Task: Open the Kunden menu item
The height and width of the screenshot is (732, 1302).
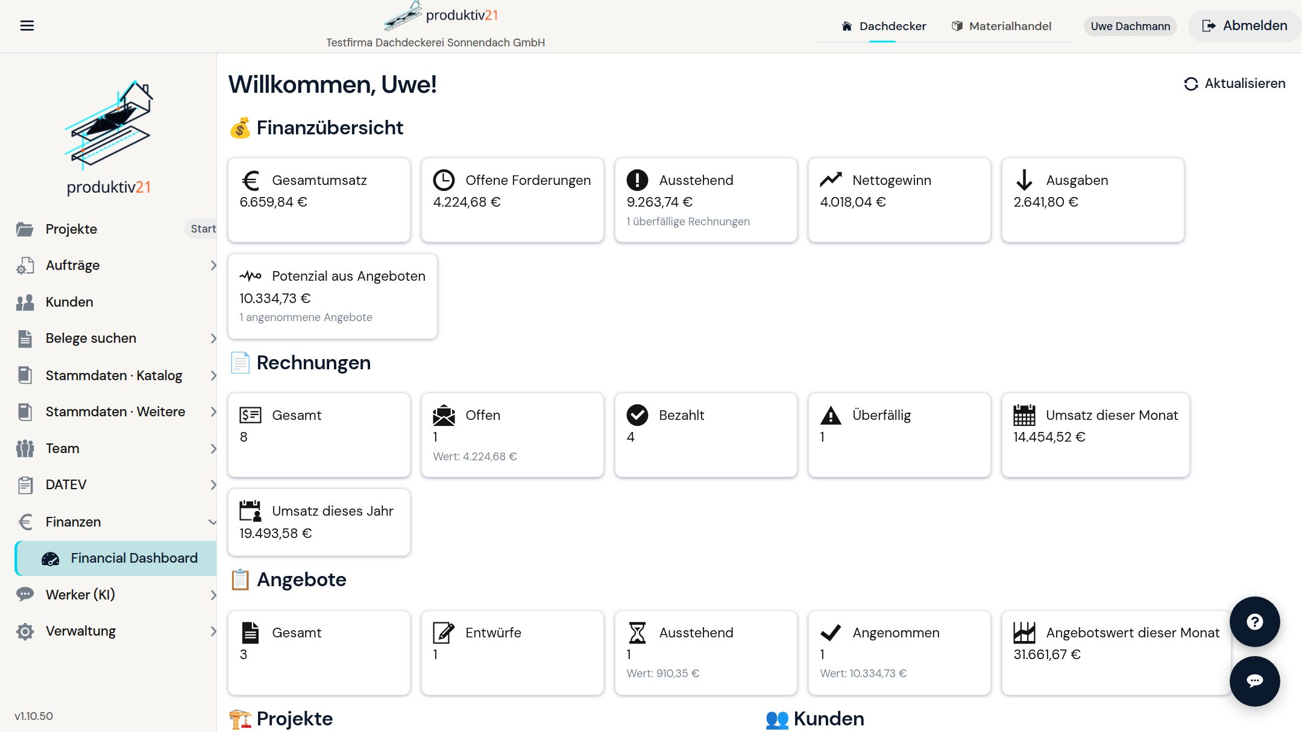Action: (108, 302)
